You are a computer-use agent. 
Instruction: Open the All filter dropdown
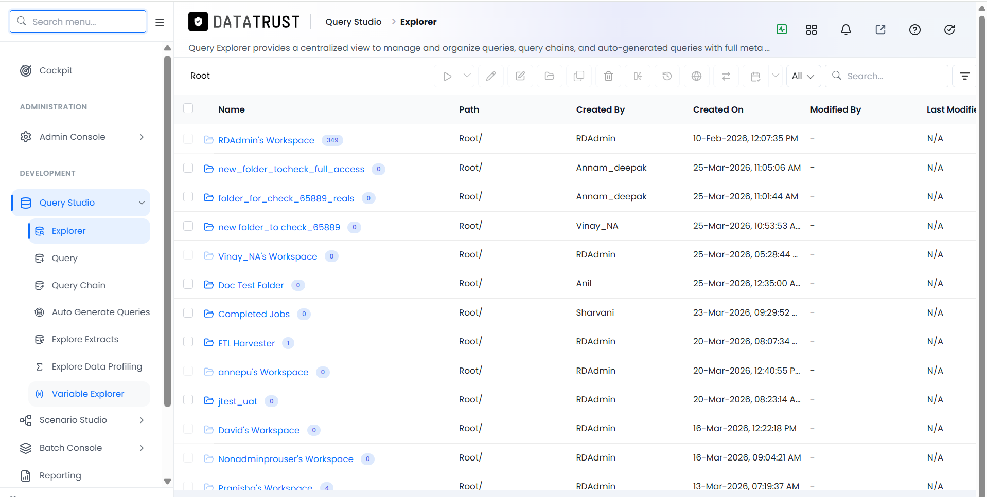click(x=803, y=76)
